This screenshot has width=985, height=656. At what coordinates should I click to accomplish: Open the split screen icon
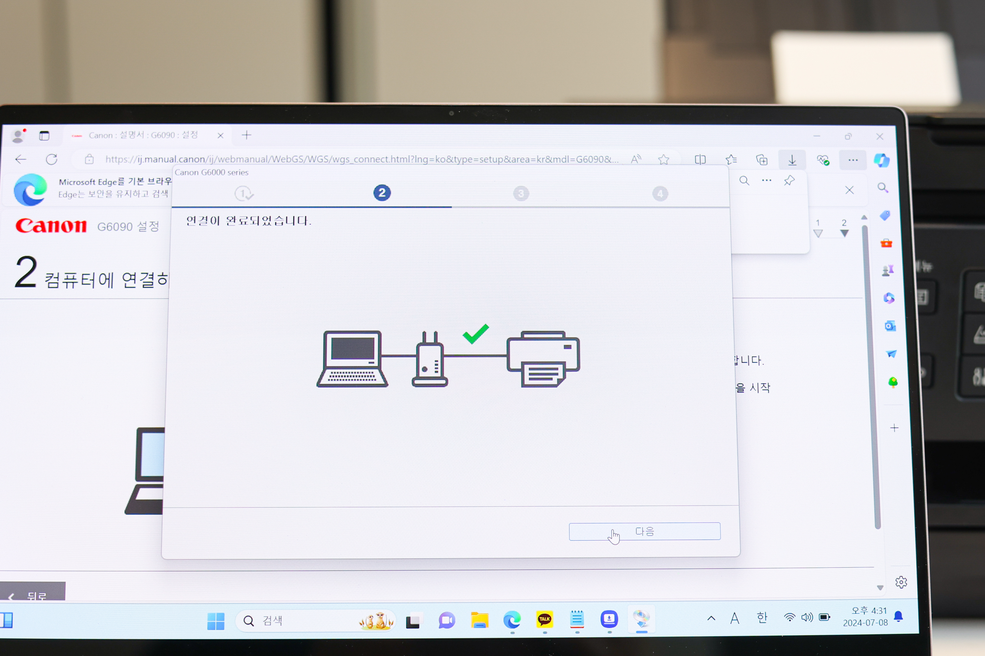[700, 159]
